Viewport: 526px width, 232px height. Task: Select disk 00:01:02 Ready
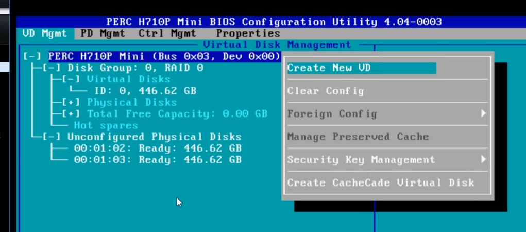158,148
